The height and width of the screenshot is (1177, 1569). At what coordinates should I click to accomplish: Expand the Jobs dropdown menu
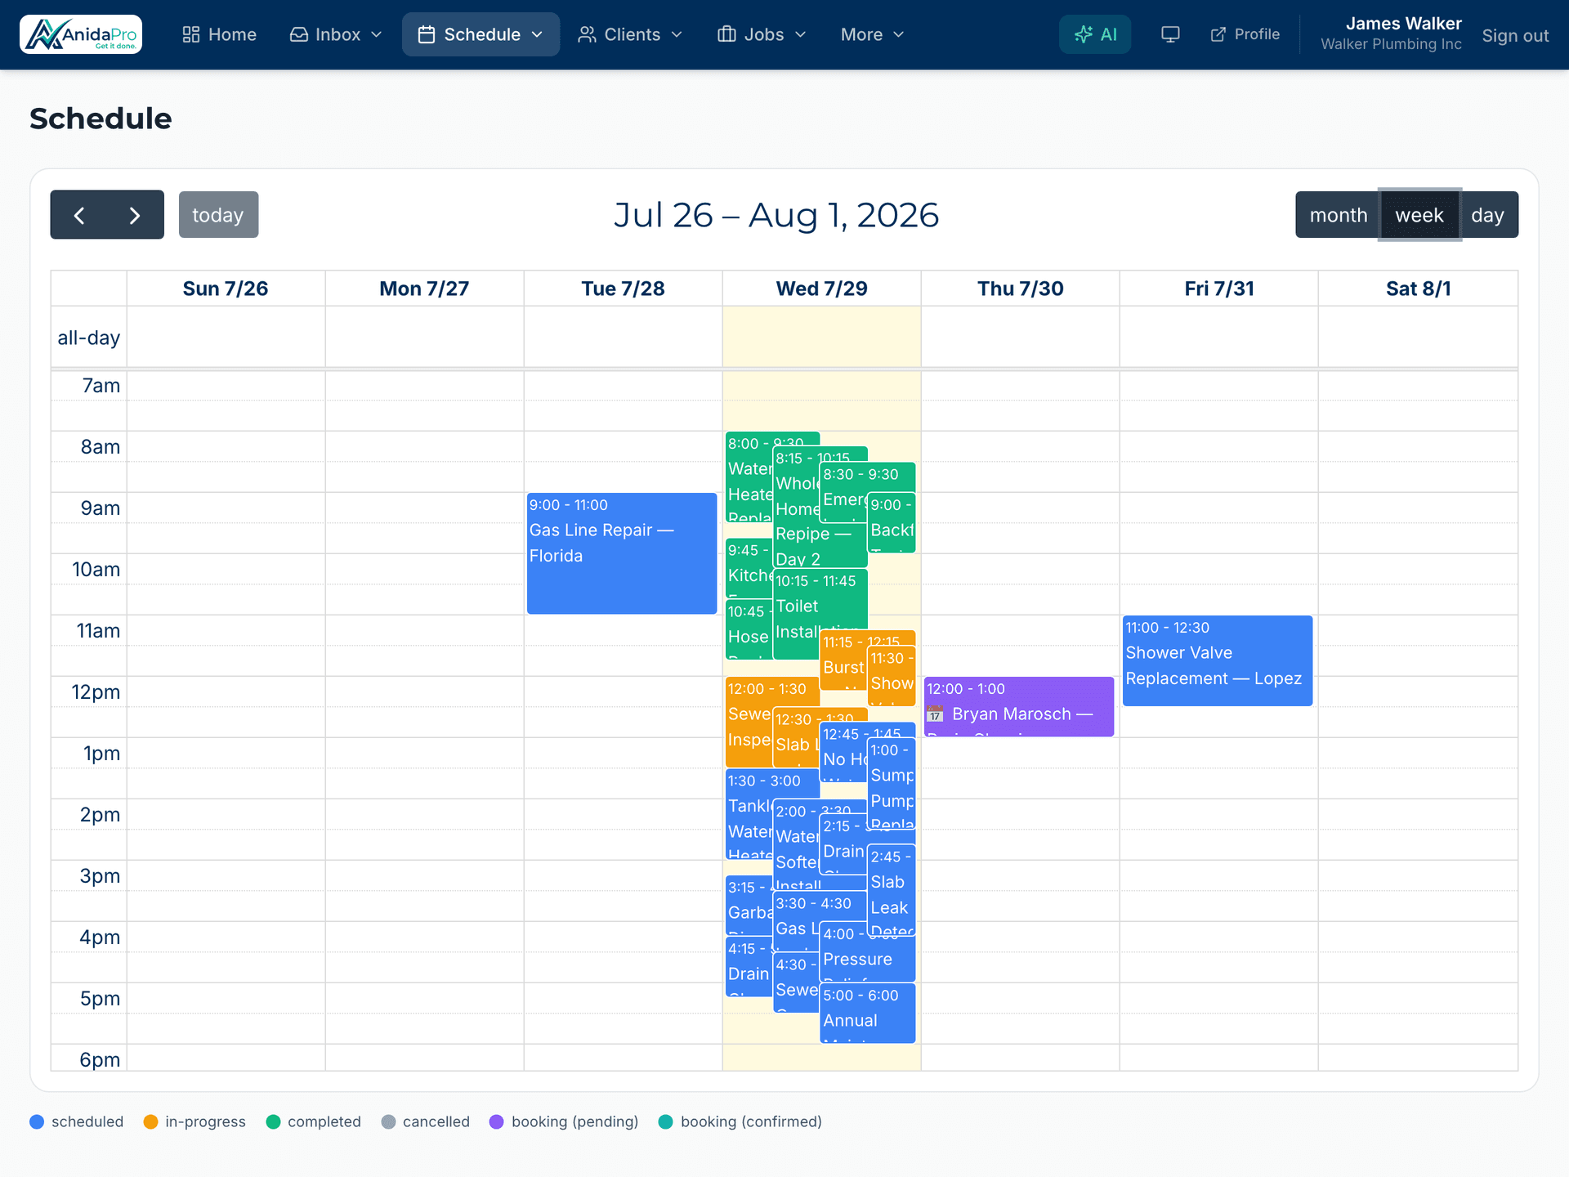[x=762, y=34]
